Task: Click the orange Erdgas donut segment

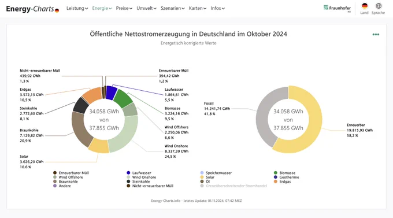Action: point(92,95)
